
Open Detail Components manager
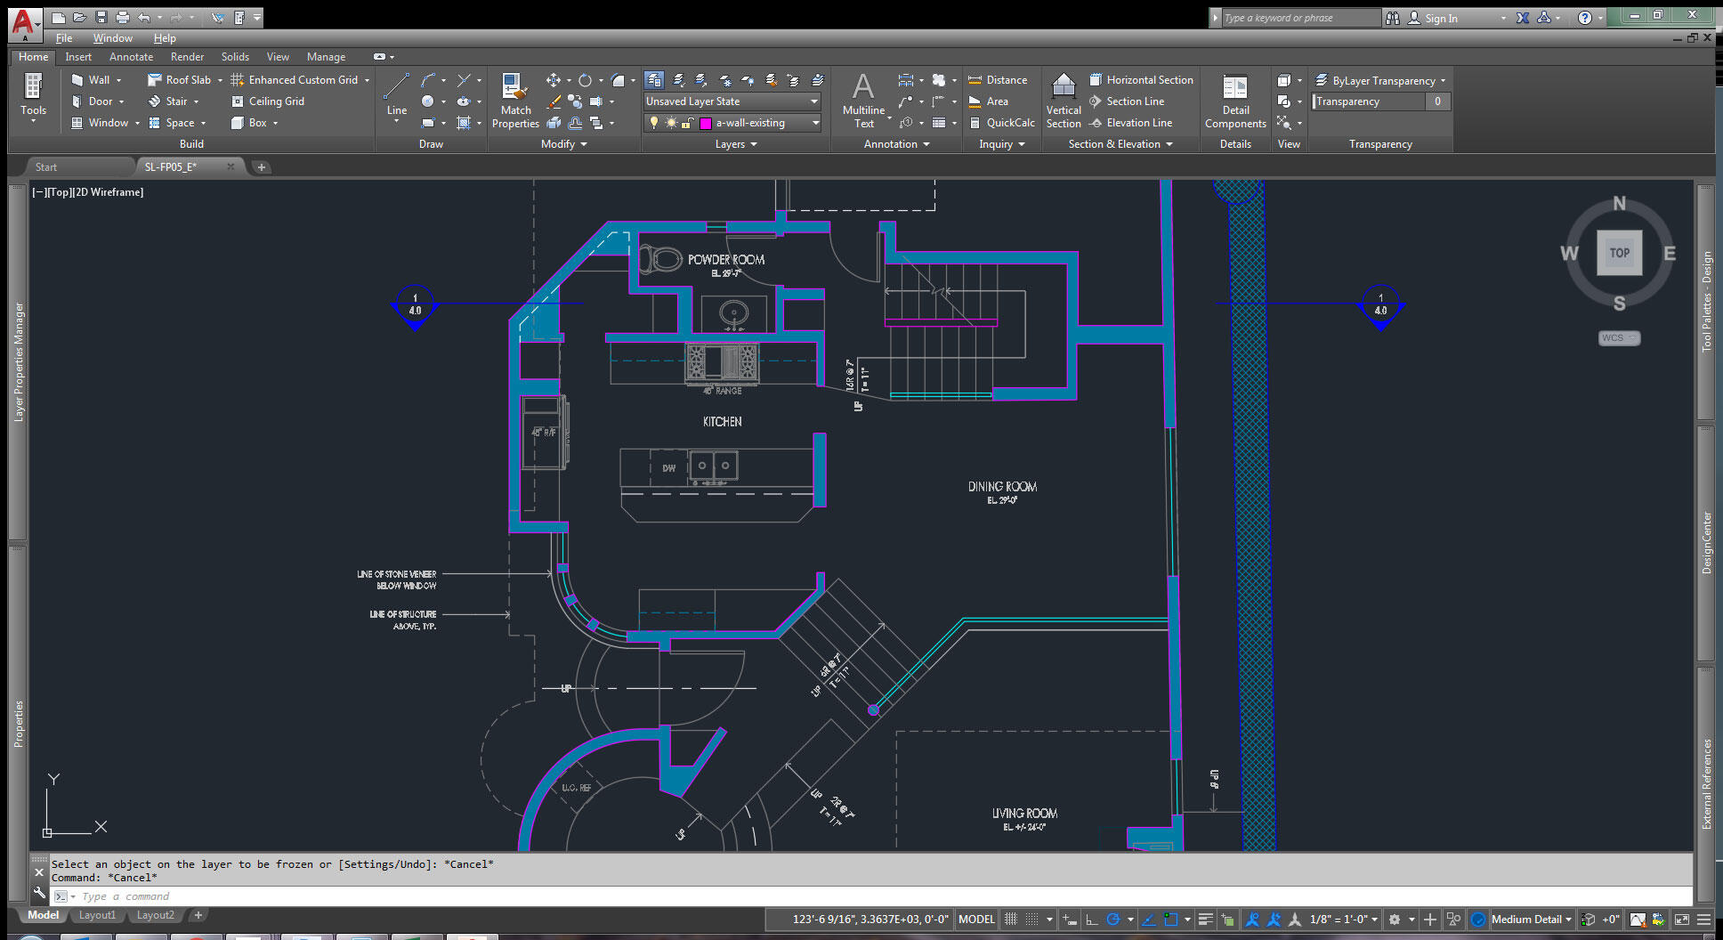(x=1235, y=101)
